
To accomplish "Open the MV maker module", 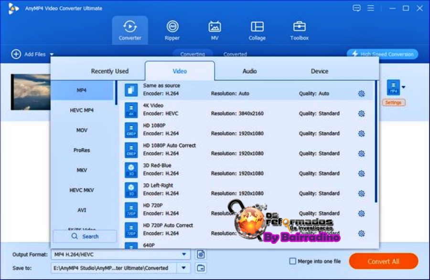I will click(x=215, y=31).
